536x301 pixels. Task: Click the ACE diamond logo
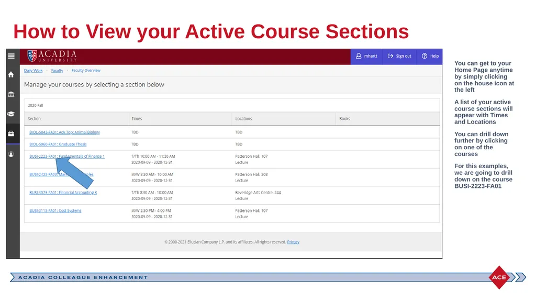[x=499, y=277]
